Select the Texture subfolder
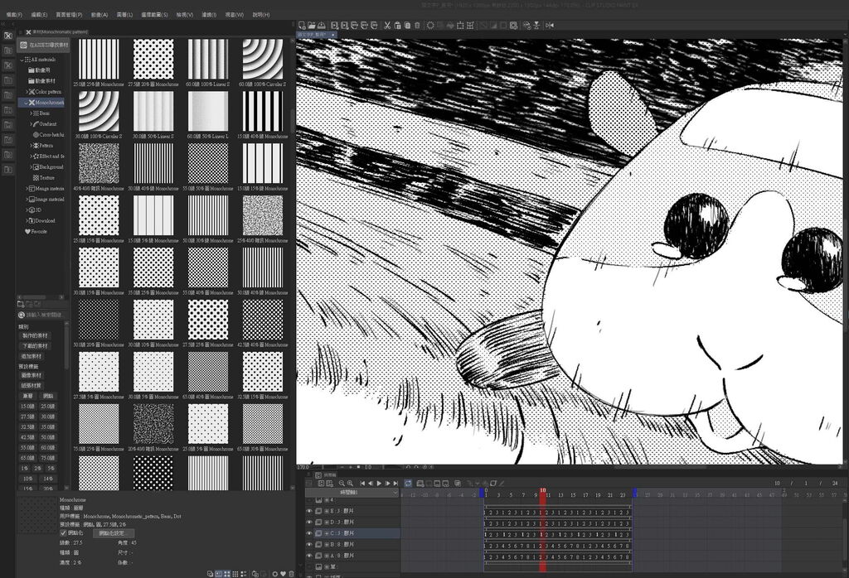Viewport: 849px width, 578px height. (43, 178)
